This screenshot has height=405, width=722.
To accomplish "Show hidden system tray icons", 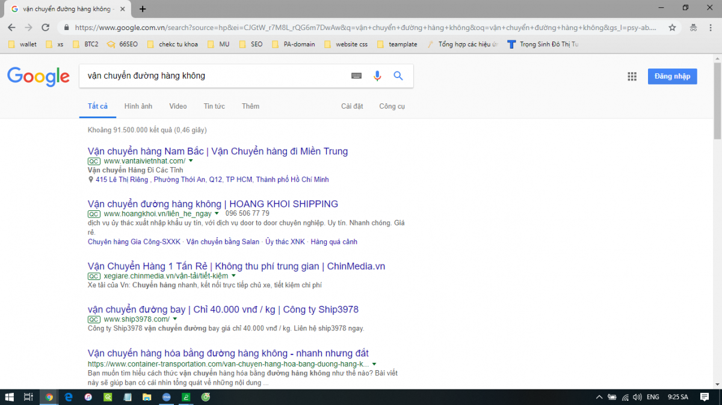I will [599, 397].
